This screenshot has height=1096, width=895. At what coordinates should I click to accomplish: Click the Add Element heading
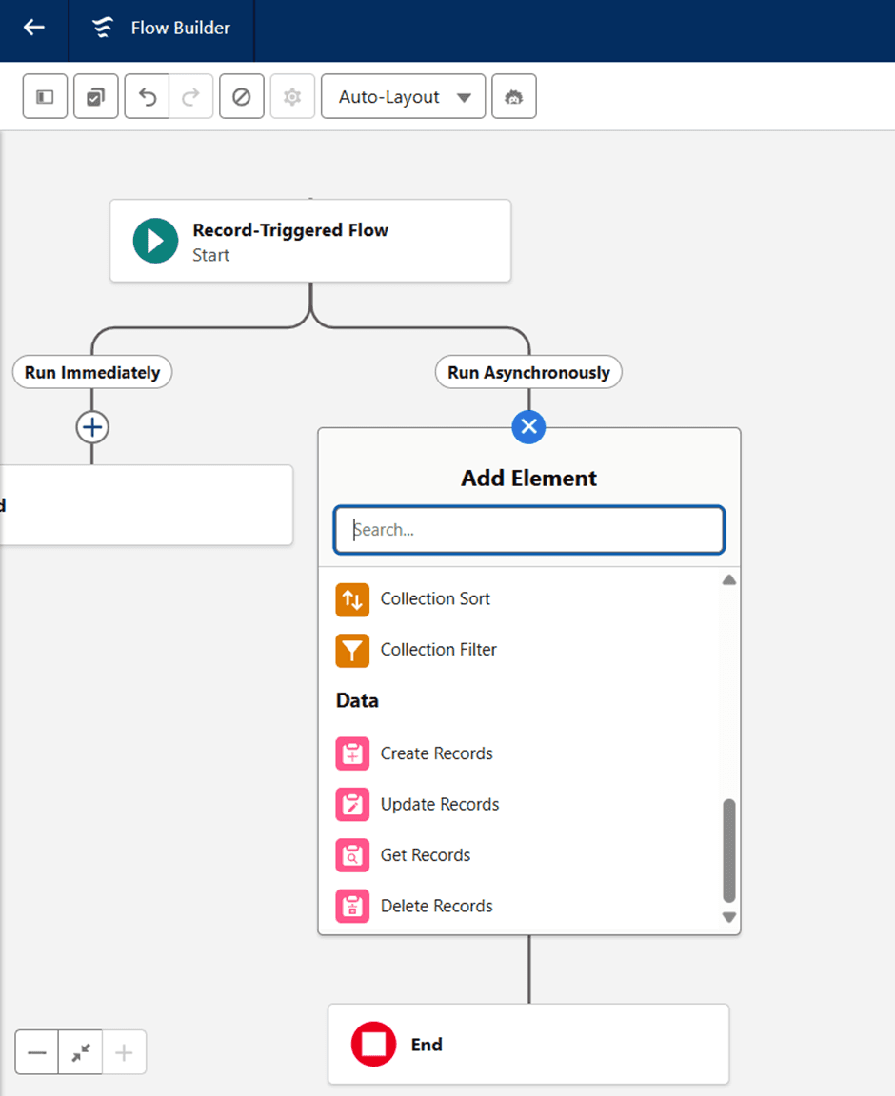(529, 479)
